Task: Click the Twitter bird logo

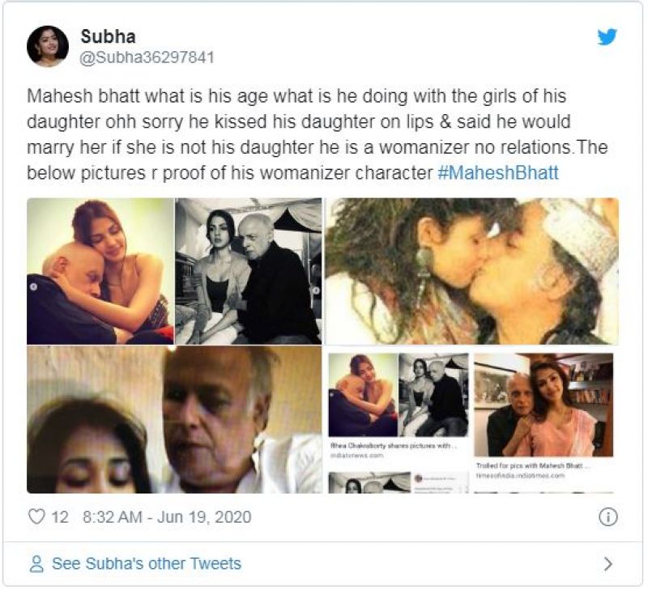Action: point(607,37)
